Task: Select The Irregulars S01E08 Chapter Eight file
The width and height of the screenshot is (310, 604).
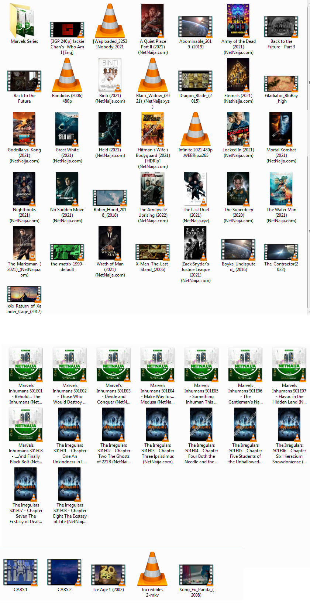Action: (70, 484)
